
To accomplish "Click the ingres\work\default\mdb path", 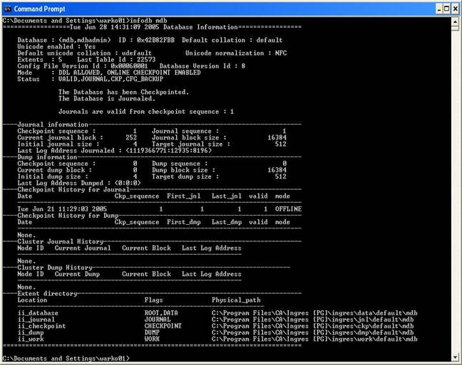I will (x=314, y=339).
